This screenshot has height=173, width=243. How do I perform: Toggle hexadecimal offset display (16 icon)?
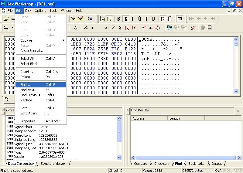(x=102, y=19)
